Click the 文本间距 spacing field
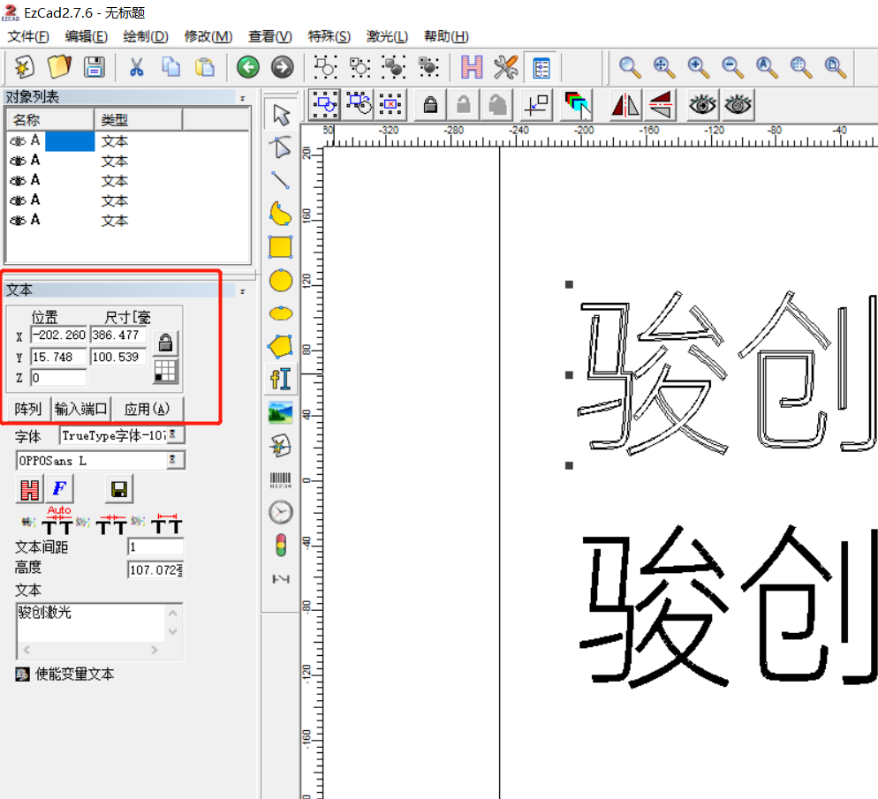 pos(155,546)
